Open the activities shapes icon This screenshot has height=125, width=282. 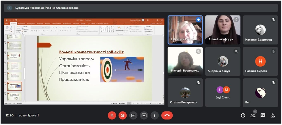click(x=273, y=115)
